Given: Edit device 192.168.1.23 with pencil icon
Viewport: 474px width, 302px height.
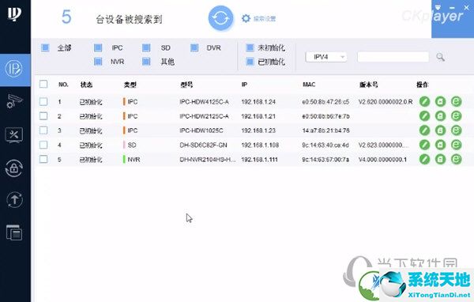Looking at the screenshot, I should coord(424,130).
